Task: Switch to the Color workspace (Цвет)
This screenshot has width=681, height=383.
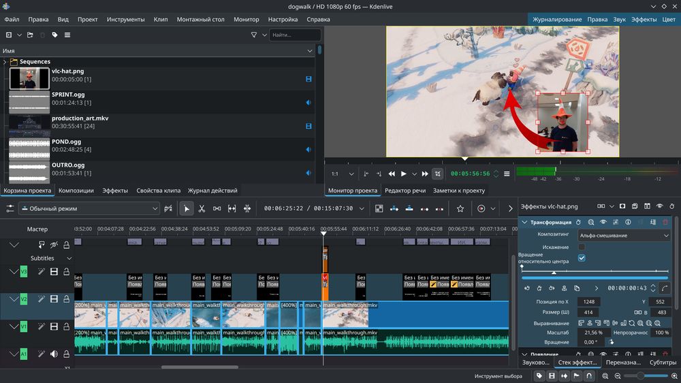Action: pos(669,20)
